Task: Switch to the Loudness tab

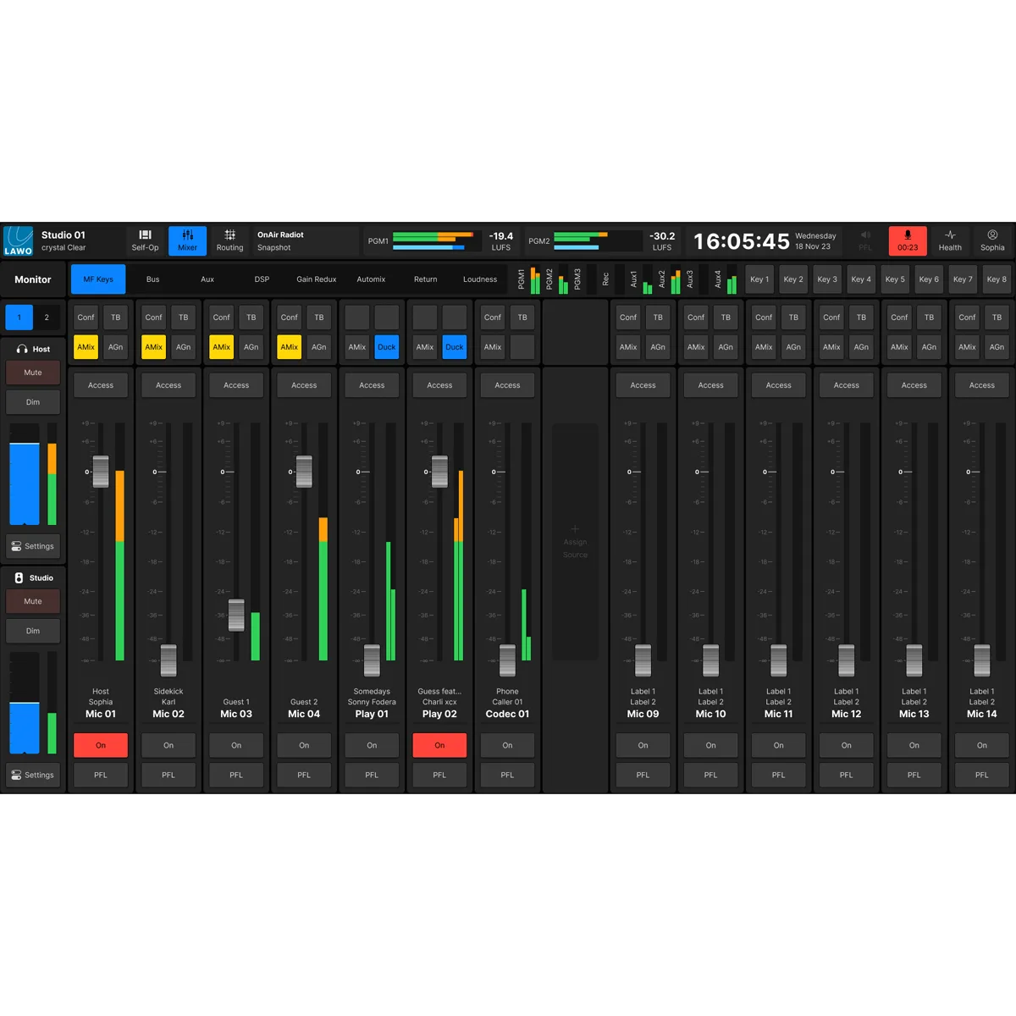Action: pos(480,279)
